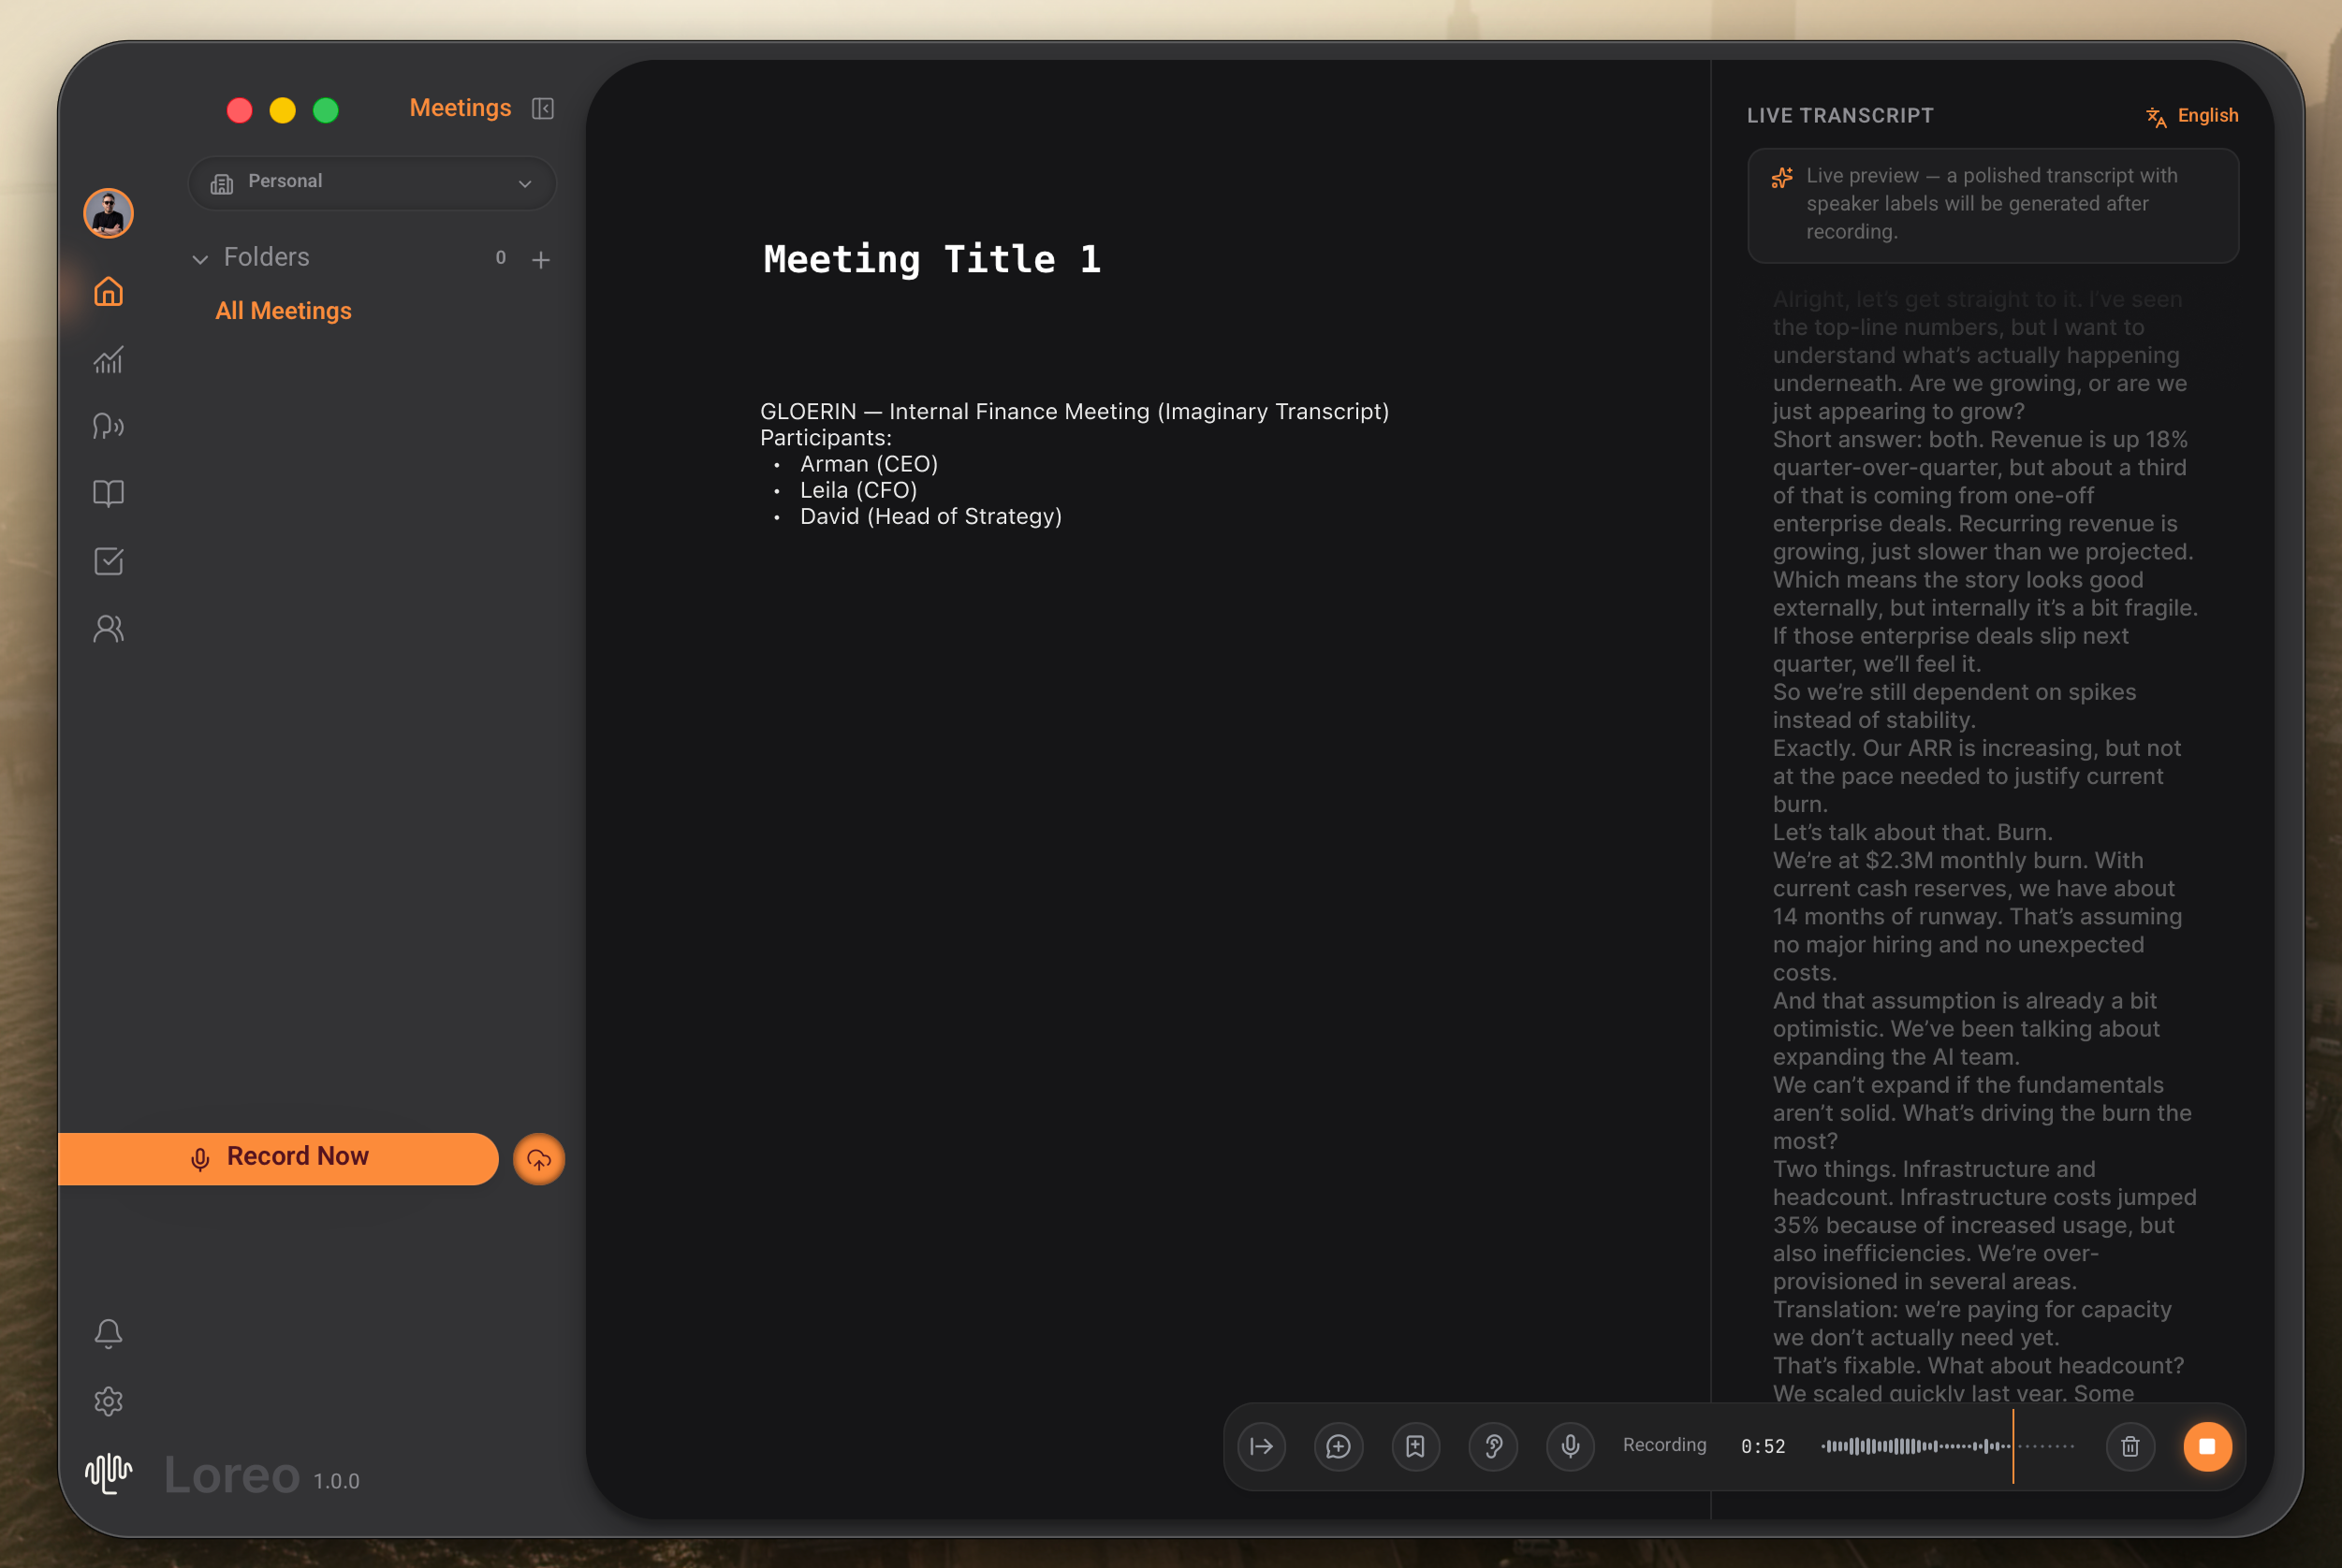The width and height of the screenshot is (2342, 1568).
Task: Open the tasks checkbox icon in sidebar
Action: [x=108, y=561]
